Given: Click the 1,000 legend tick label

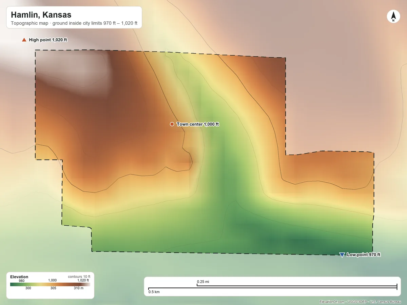Looking at the screenshot, I should 52,281.
